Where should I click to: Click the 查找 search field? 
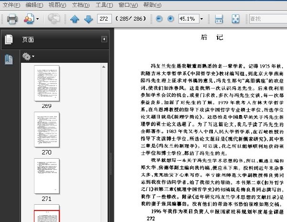pos(268,19)
